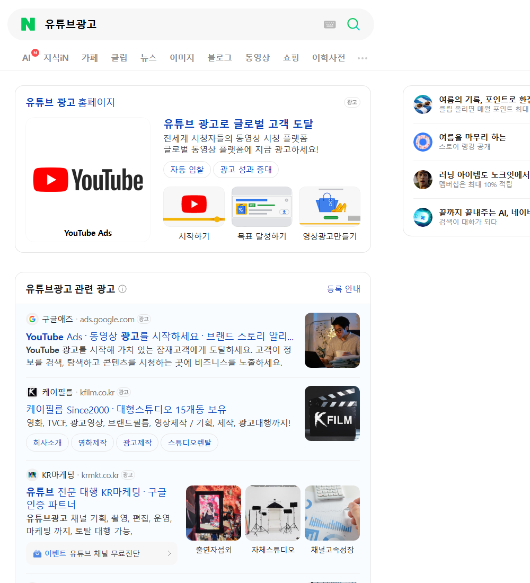Switch to the 카페 tab
Viewport: 530px width, 583px height.
coord(90,58)
